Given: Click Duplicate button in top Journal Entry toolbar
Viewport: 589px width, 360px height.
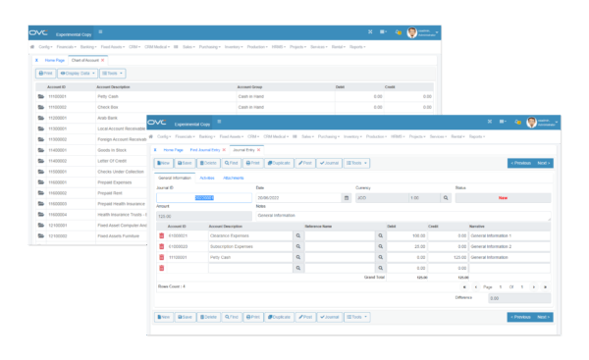Looking at the screenshot, I should pyautogui.click(x=279, y=163).
